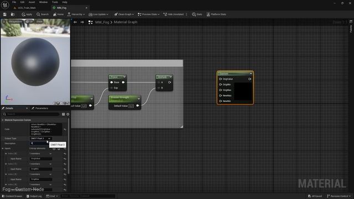Screen dimensions: 354x199
Task: Expand the Multiply node dropdown chevron
Action: pos(171,77)
